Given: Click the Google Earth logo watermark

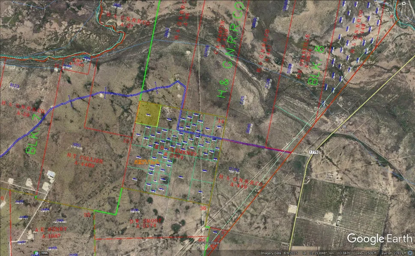Looking at the screenshot, I should click(378, 239).
